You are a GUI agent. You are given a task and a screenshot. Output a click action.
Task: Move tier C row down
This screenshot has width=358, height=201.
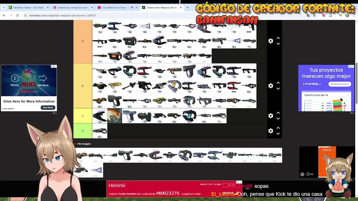click(x=278, y=118)
